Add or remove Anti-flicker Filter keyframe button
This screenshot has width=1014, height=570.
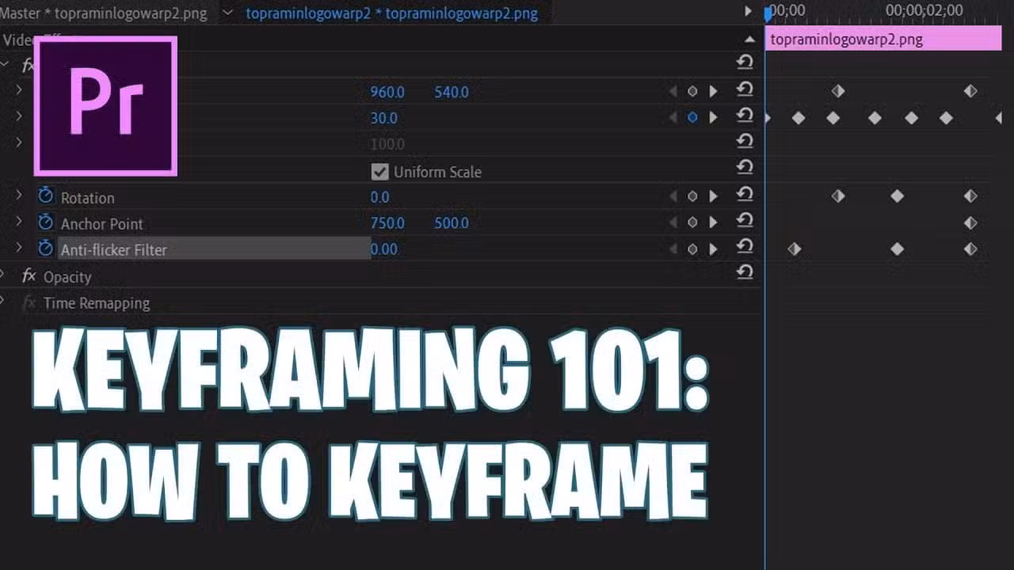692,249
